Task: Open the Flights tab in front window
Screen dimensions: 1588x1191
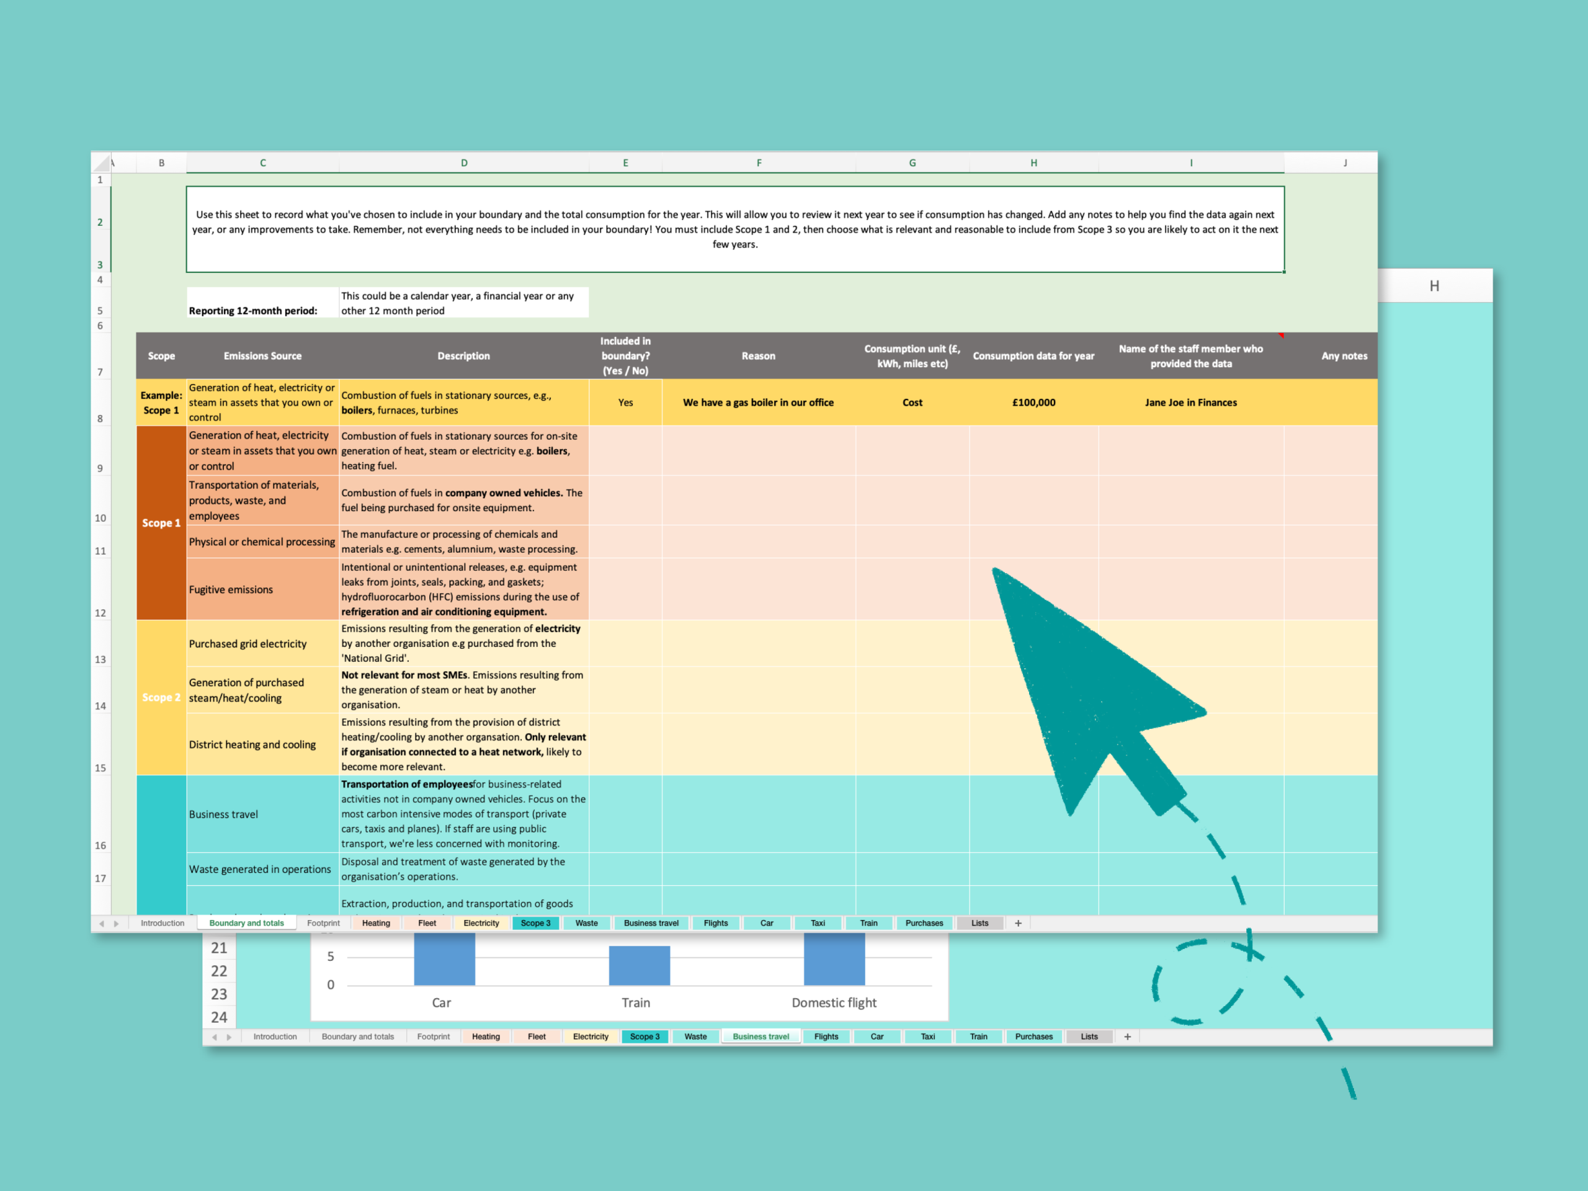Action: tap(716, 923)
